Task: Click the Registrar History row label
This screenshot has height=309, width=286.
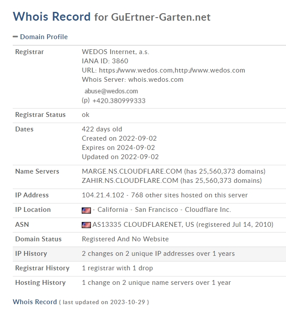Action: pyautogui.click(x=42, y=268)
